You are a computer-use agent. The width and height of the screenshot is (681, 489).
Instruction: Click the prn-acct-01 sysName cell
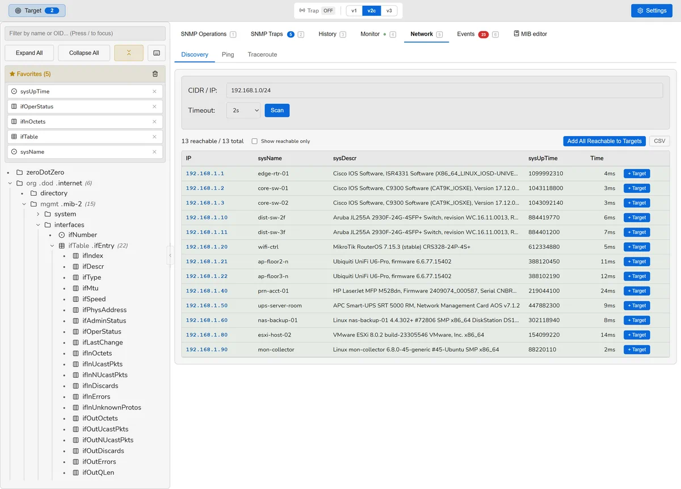(x=274, y=291)
